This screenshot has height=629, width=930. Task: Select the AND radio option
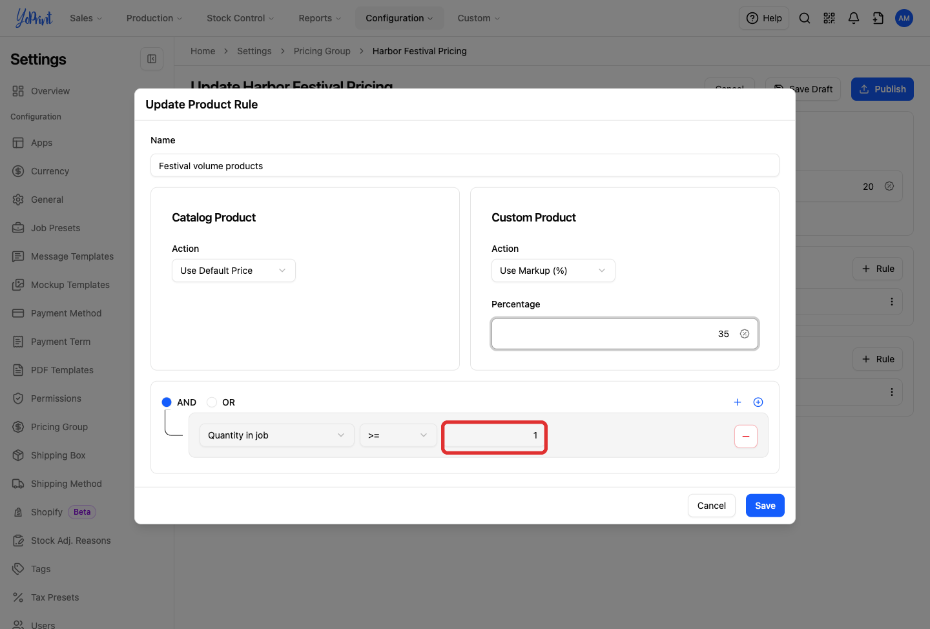click(x=167, y=402)
